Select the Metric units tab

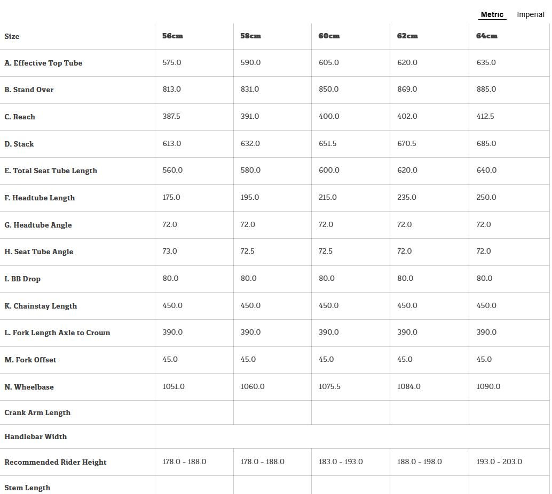click(x=492, y=14)
